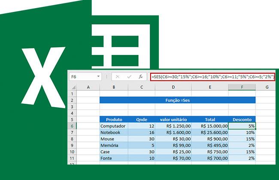Select row 8 header
This screenshot has height=180, width=279.
[72, 139]
